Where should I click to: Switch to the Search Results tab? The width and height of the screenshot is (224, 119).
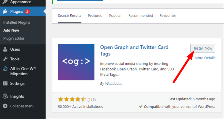[x=69, y=16]
